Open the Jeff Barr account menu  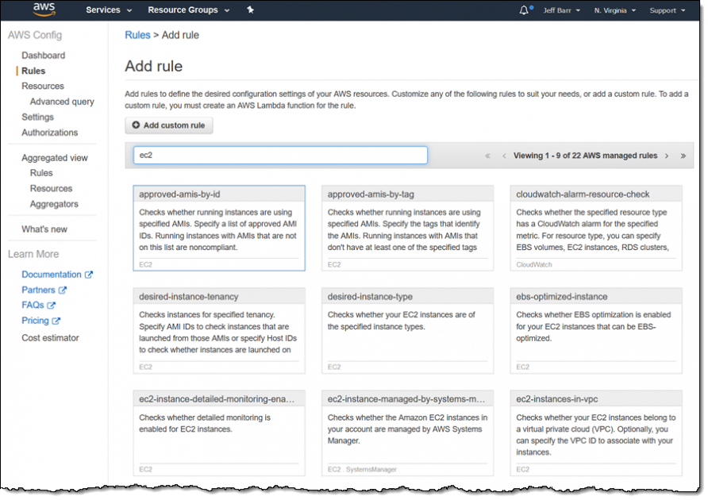(x=561, y=10)
